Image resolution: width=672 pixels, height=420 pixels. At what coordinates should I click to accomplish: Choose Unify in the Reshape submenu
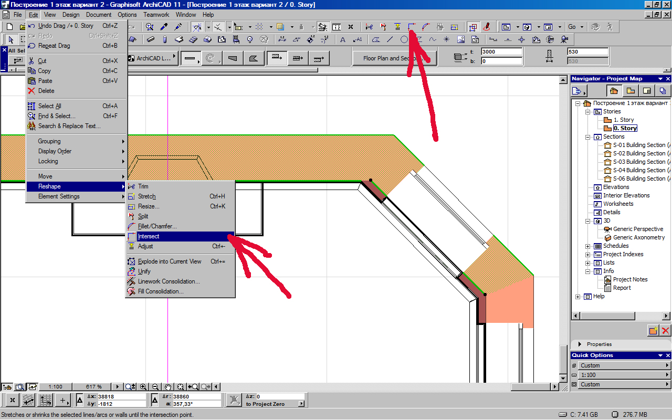click(180, 271)
